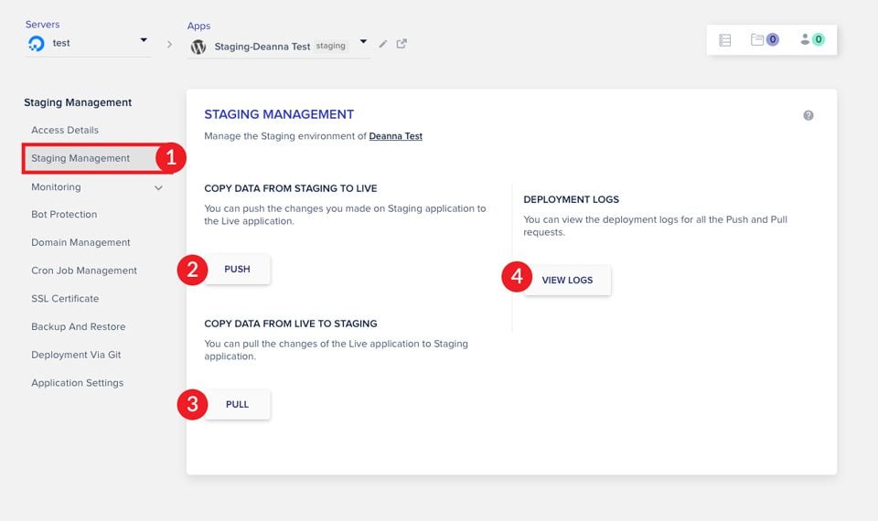Click the pencil icon to edit the app name
Image resolution: width=878 pixels, height=521 pixels.
point(383,44)
